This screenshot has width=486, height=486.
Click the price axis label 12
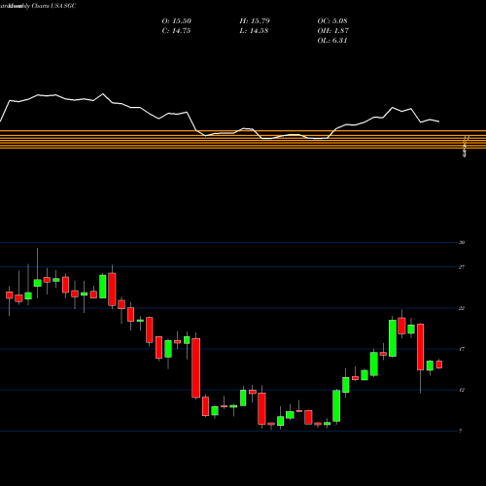tap(462, 390)
